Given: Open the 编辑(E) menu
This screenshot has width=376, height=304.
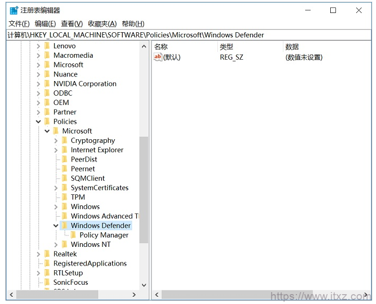Looking at the screenshot, I should click(x=45, y=24).
